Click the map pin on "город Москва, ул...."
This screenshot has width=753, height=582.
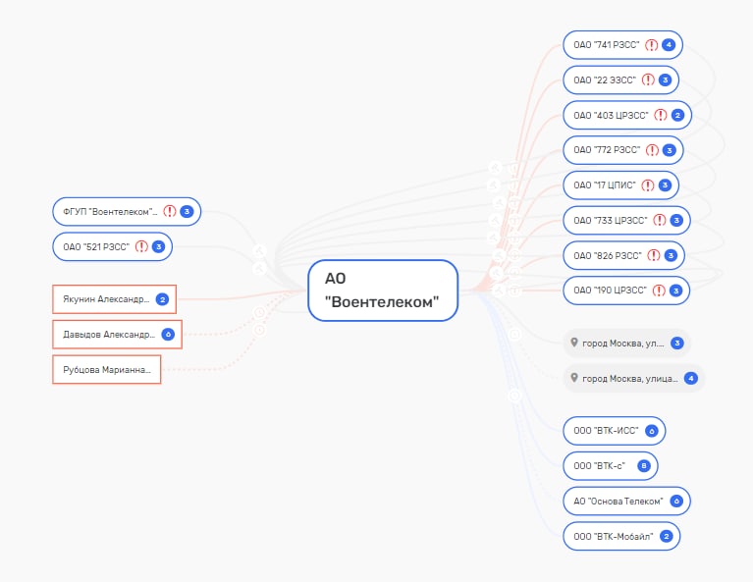point(574,343)
